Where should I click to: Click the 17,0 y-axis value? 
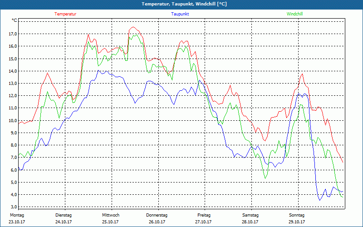13,34
